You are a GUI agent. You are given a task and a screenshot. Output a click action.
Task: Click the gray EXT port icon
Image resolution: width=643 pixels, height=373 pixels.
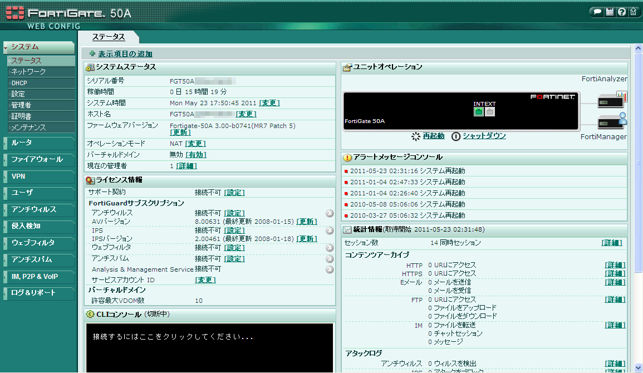[490, 111]
